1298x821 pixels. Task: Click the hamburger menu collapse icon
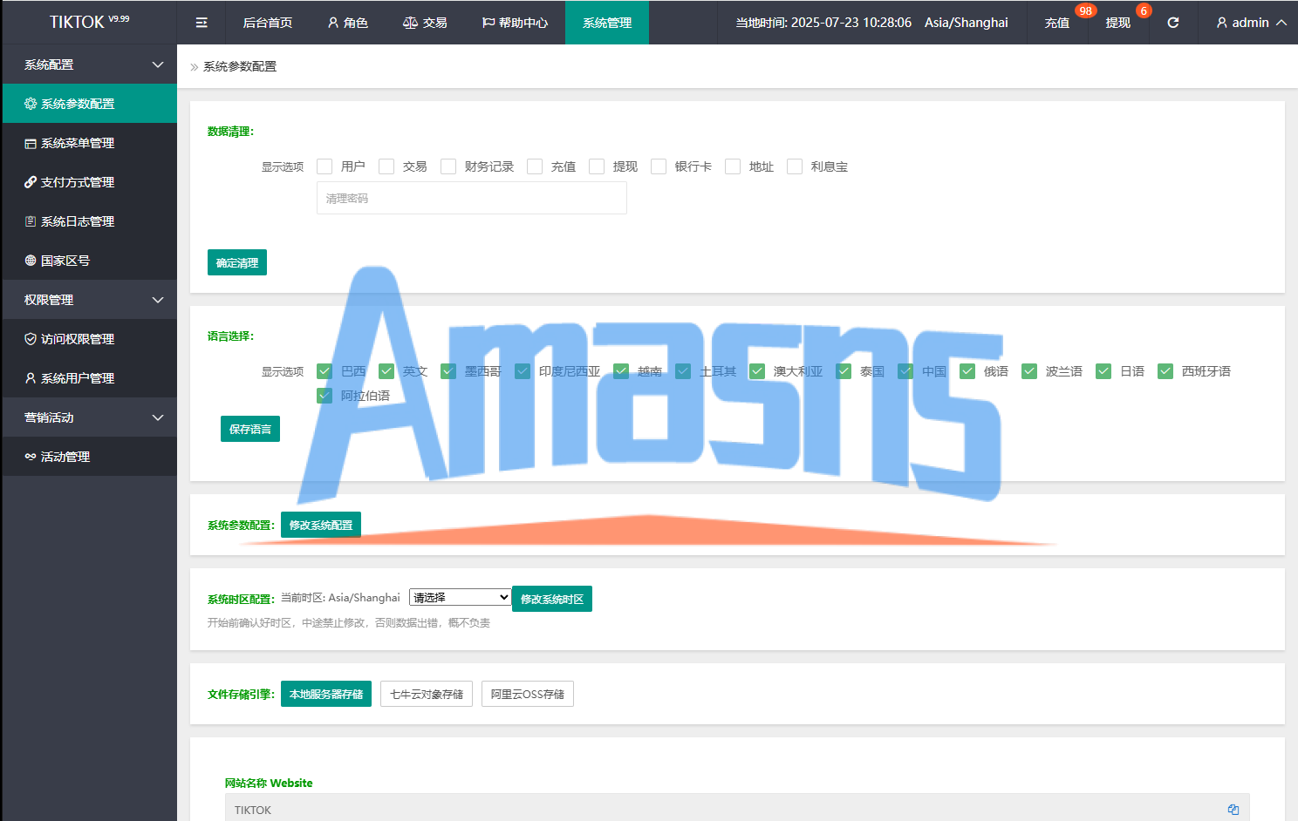coord(202,23)
